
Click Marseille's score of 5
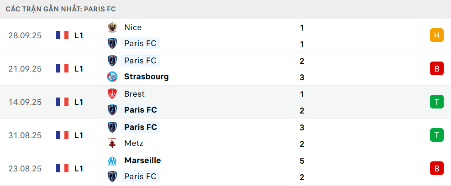pyautogui.click(x=302, y=161)
